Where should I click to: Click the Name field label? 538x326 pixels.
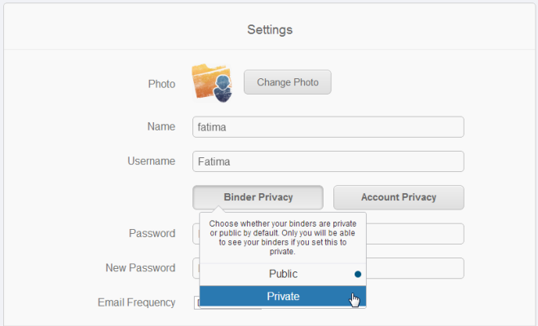coord(161,126)
